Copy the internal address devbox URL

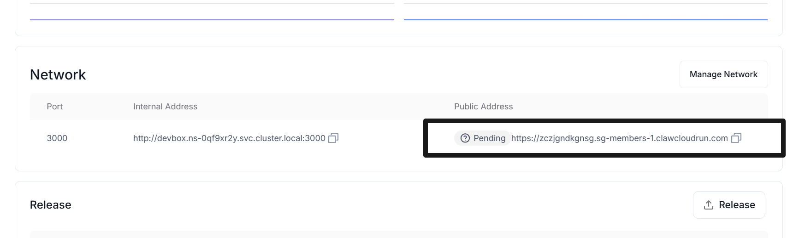click(333, 138)
